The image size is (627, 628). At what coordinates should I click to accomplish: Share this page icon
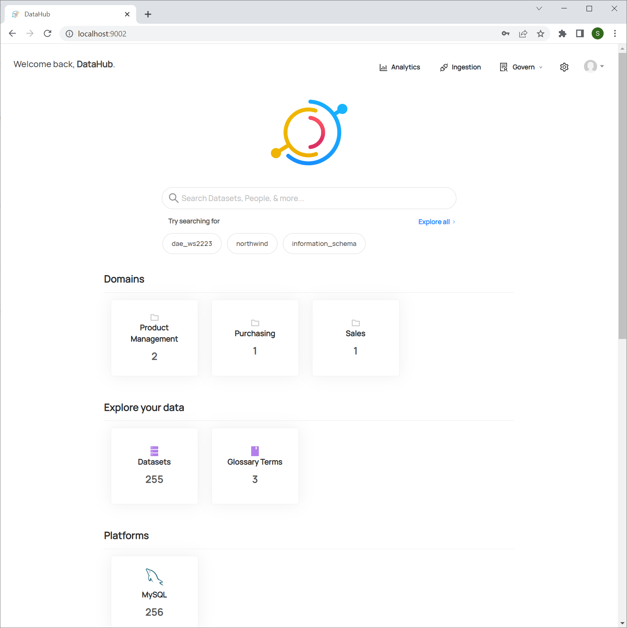[523, 34]
